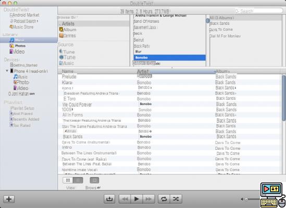
Task: Select track Between The Lines (Instrumental)
Action: (x=89, y=153)
